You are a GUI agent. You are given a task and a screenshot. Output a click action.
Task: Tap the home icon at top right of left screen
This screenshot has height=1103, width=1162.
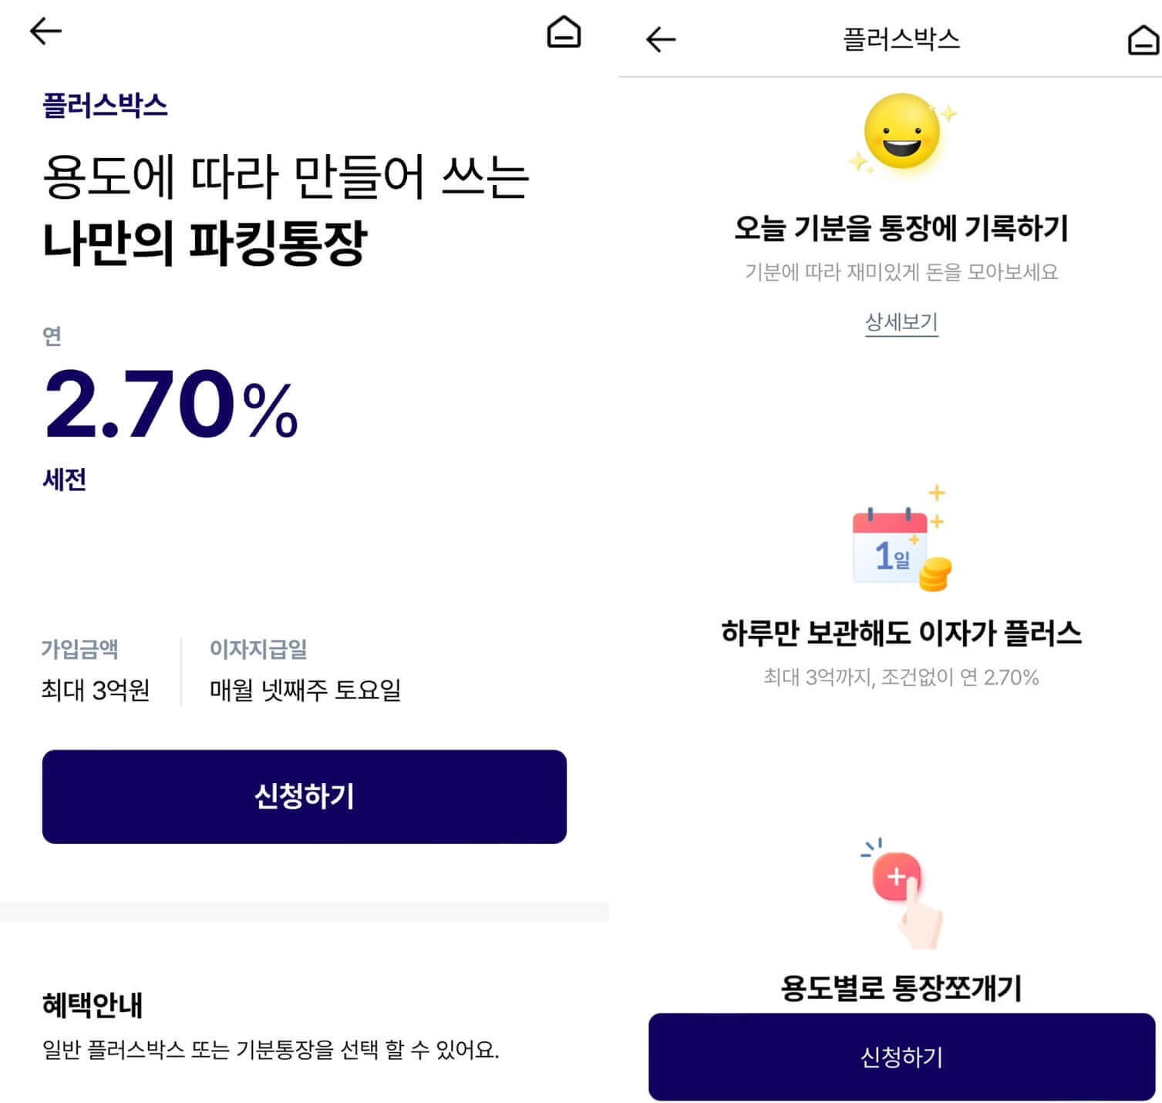pyautogui.click(x=562, y=32)
